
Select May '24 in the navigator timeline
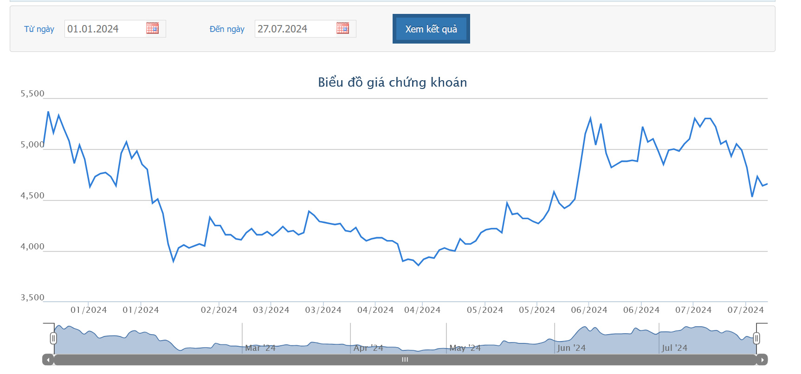tap(465, 348)
